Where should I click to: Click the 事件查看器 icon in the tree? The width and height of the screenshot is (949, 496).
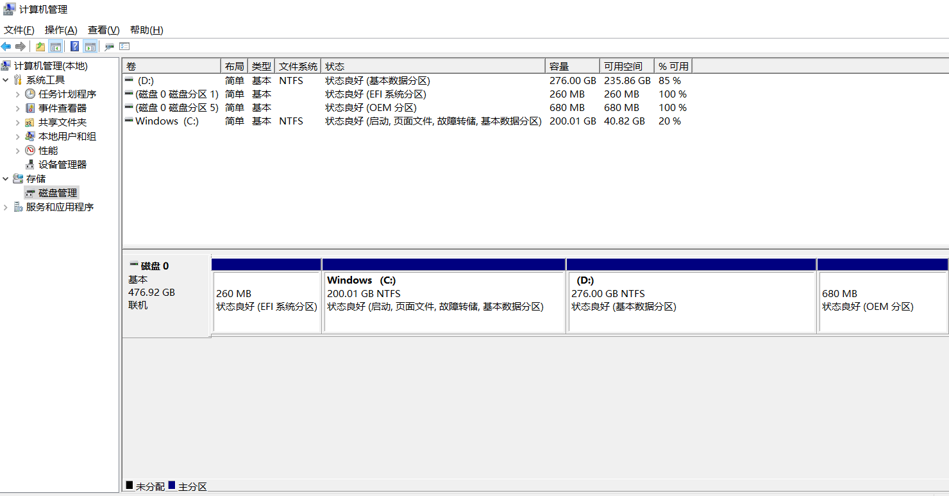pyautogui.click(x=30, y=108)
